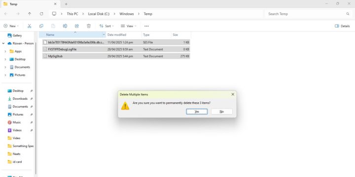Open the Video folder in sidebar
The image size is (355, 177).
[14, 138]
